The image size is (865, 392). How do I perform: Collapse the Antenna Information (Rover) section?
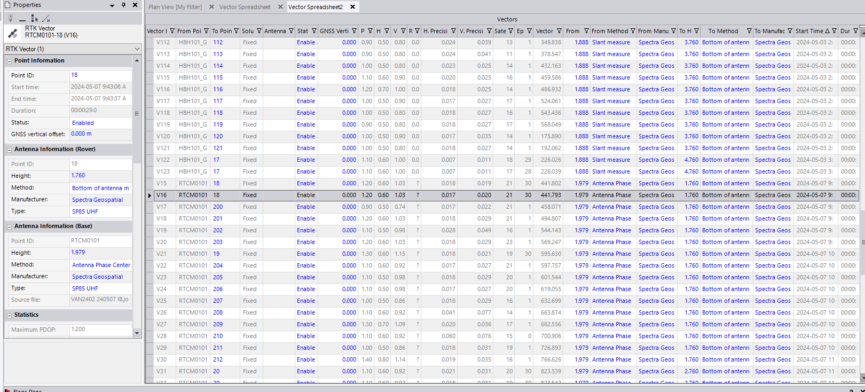[x=9, y=150]
